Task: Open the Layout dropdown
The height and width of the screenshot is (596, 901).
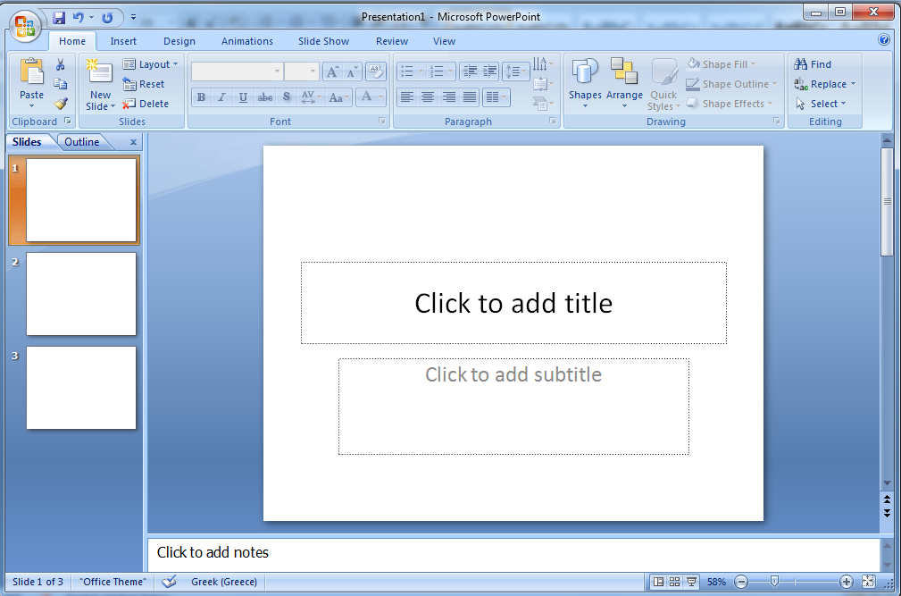Action: coord(151,64)
